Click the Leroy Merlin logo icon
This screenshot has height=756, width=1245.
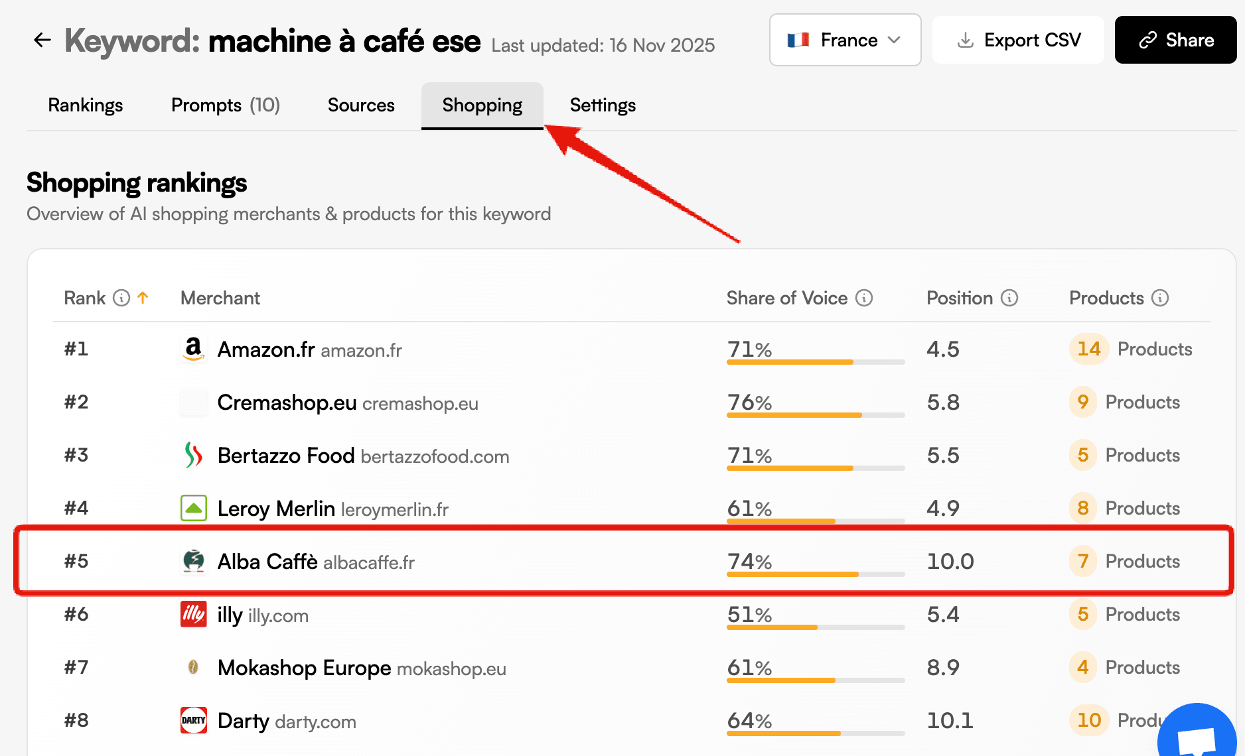click(x=193, y=508)
